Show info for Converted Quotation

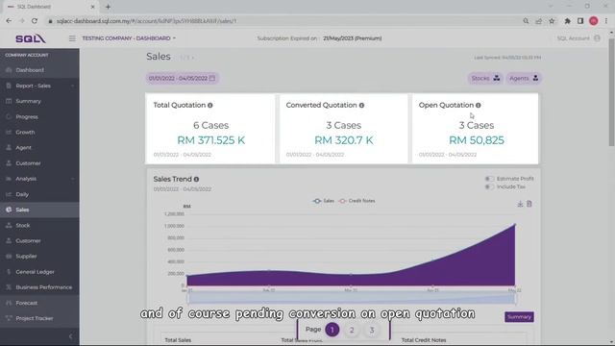[x=361, y=105]
